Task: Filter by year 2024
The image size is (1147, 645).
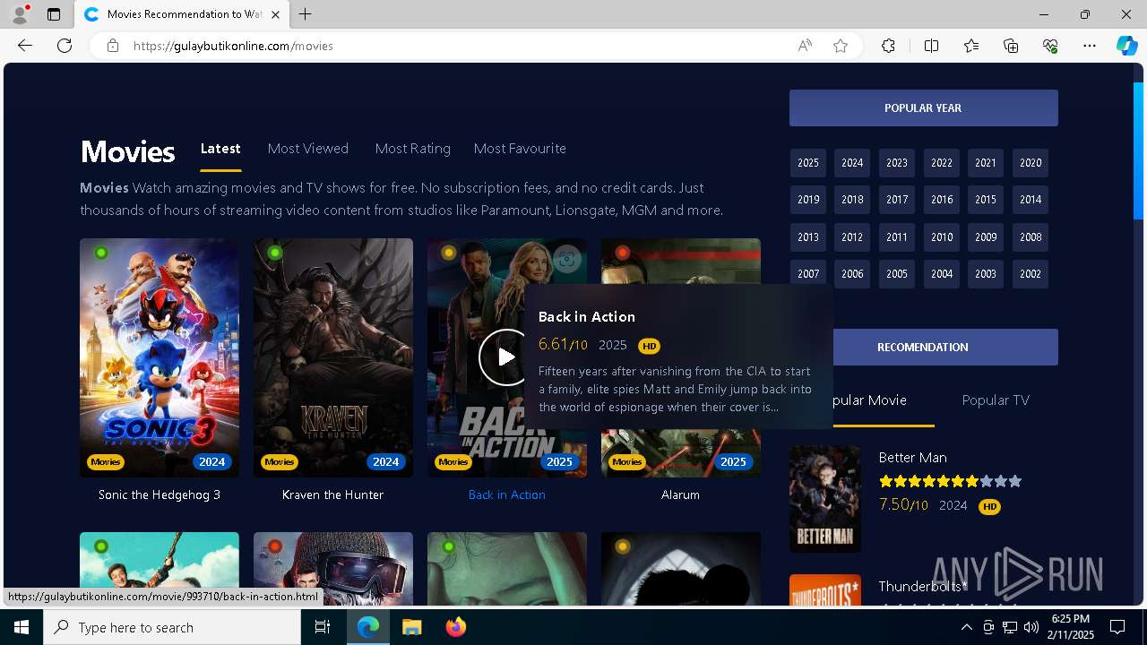Action: point(852,163)
